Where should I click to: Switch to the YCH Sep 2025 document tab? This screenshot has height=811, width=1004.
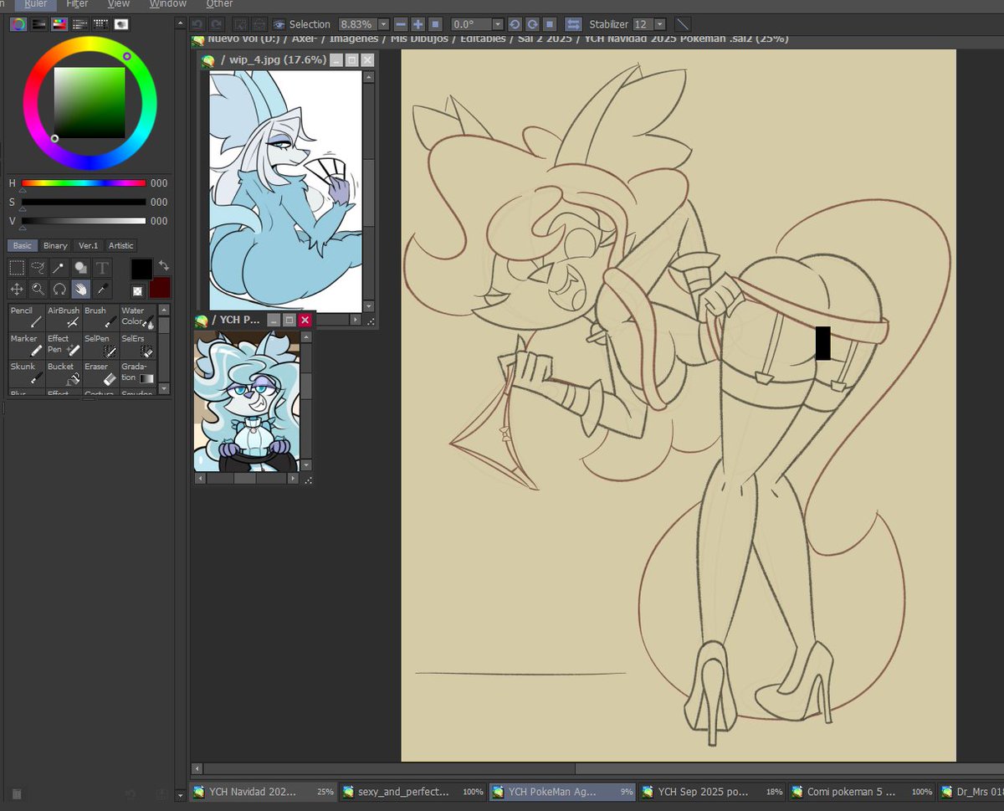[x=714, y=792]
